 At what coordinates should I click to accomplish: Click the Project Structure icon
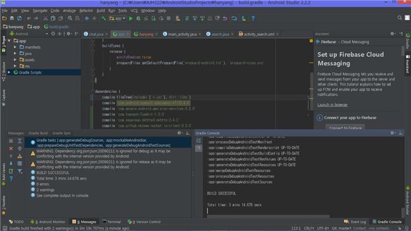(234, 18)
